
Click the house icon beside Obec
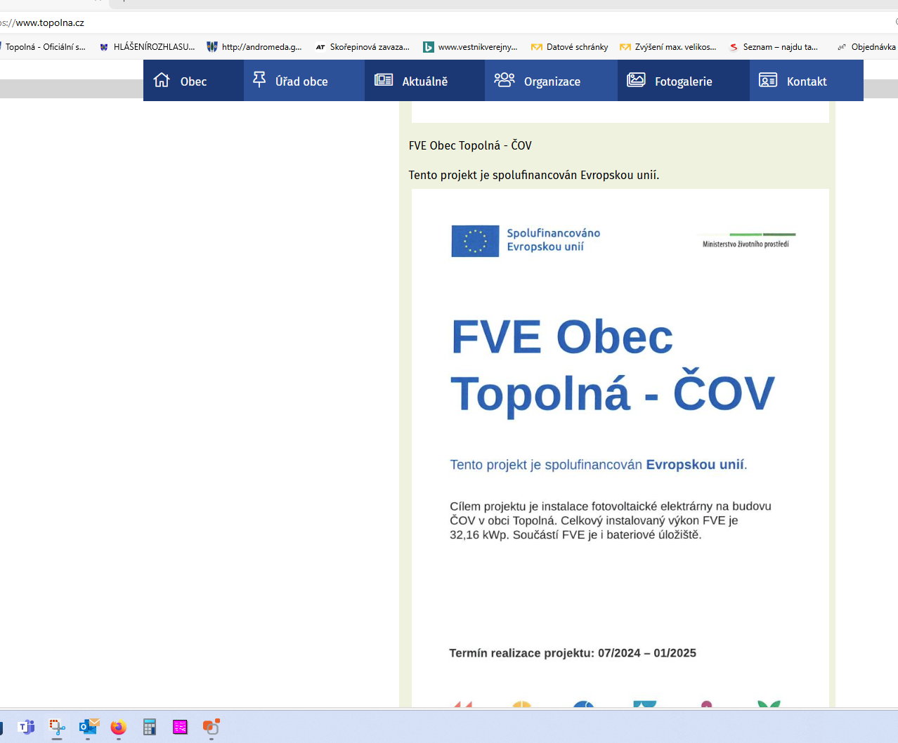point(162,80)
